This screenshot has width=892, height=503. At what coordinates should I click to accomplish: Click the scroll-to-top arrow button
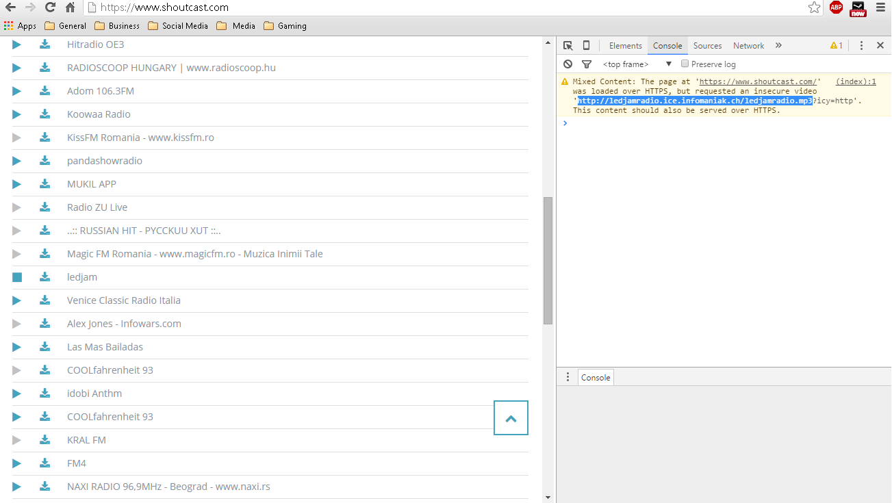coord(511,417)
